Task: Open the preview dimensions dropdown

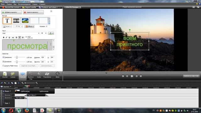Action: (x=73, y=7)
